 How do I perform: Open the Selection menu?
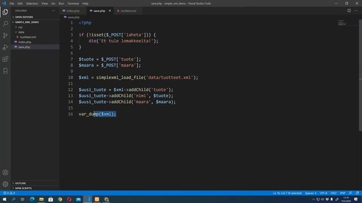click(x=32, y=3)
